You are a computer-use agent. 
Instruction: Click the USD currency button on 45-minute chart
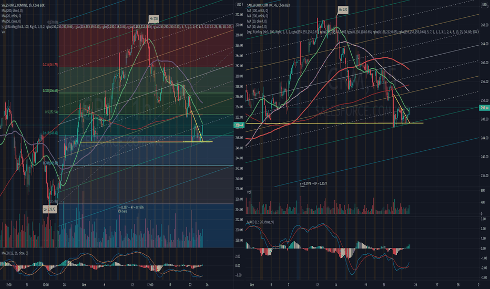pyautogui.click(x=484, y=5)
